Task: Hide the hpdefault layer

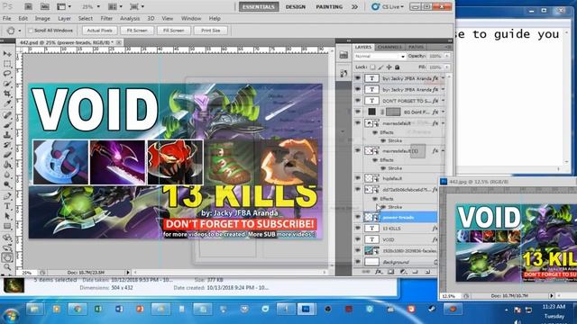Action: point(358,178)
